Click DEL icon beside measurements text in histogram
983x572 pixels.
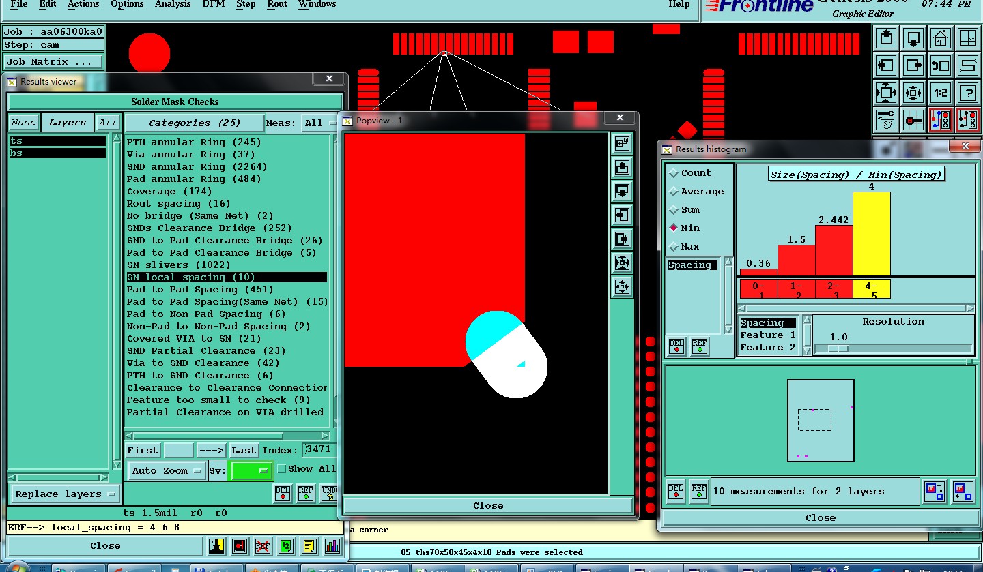[x=676, y=491]
